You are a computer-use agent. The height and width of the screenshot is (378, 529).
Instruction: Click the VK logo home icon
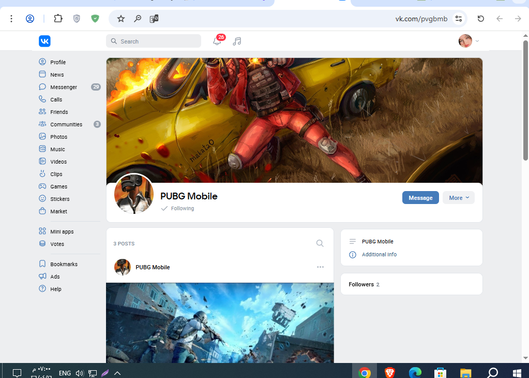[44, 41]
